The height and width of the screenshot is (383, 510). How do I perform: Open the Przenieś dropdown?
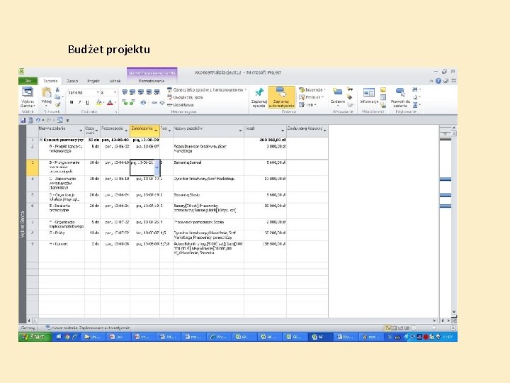(x=311, y=97)
